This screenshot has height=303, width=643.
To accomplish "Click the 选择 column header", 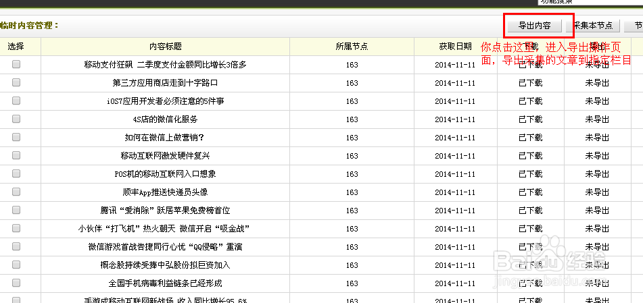I will [x=16, y=47].
